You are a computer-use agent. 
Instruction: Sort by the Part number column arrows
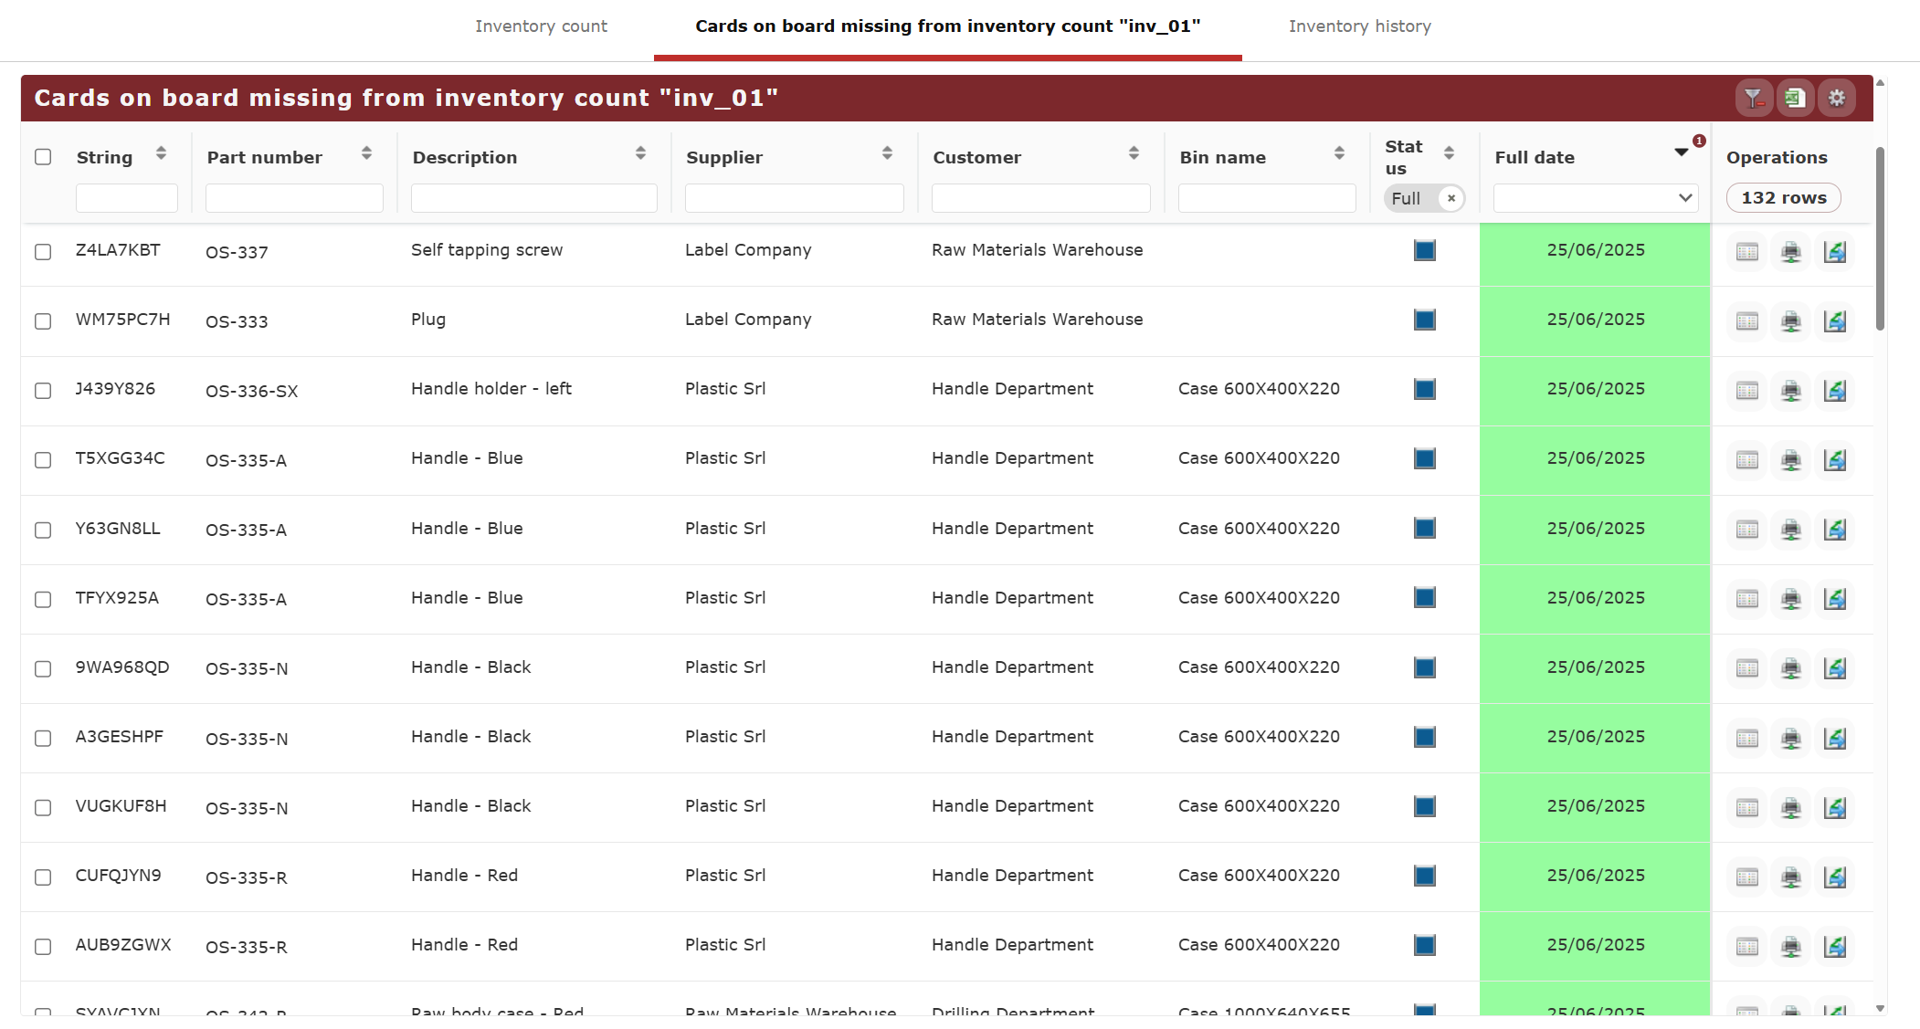coord(366,153)
